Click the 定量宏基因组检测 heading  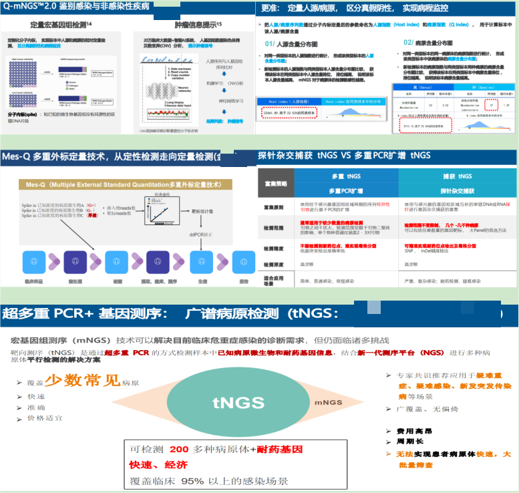point(61,25)
